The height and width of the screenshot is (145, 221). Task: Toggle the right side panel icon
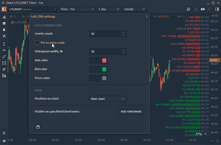coord(217,9)
